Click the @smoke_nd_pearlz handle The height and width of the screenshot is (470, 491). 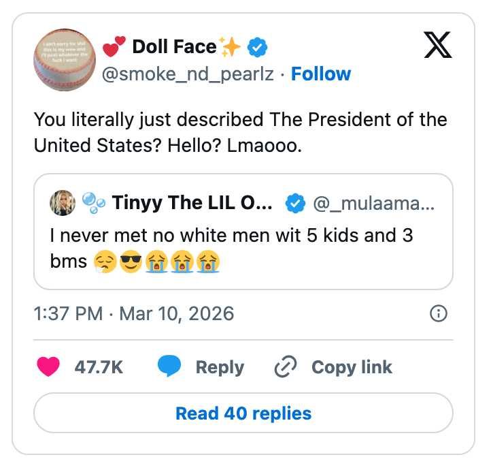[188, 74]
